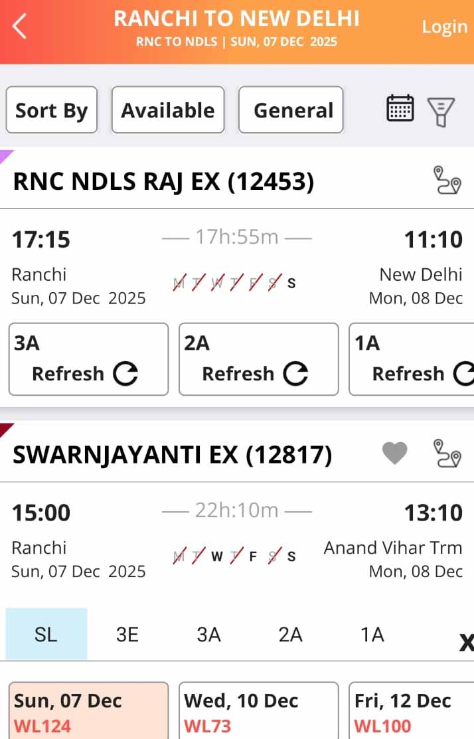Screen dimensions: 474x739
Task: View route map for RNC NDLS RAJ EX
Action: click(447, 181)
